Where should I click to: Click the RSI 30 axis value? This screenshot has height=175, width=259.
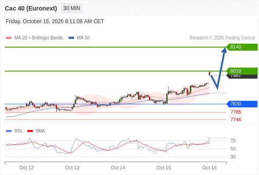coord(233,157)
